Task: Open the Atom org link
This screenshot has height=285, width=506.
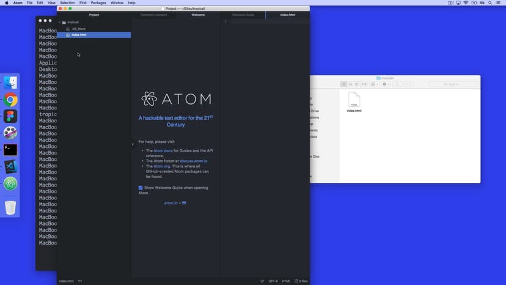Action: pyautogui.click(x=162, y=166)
